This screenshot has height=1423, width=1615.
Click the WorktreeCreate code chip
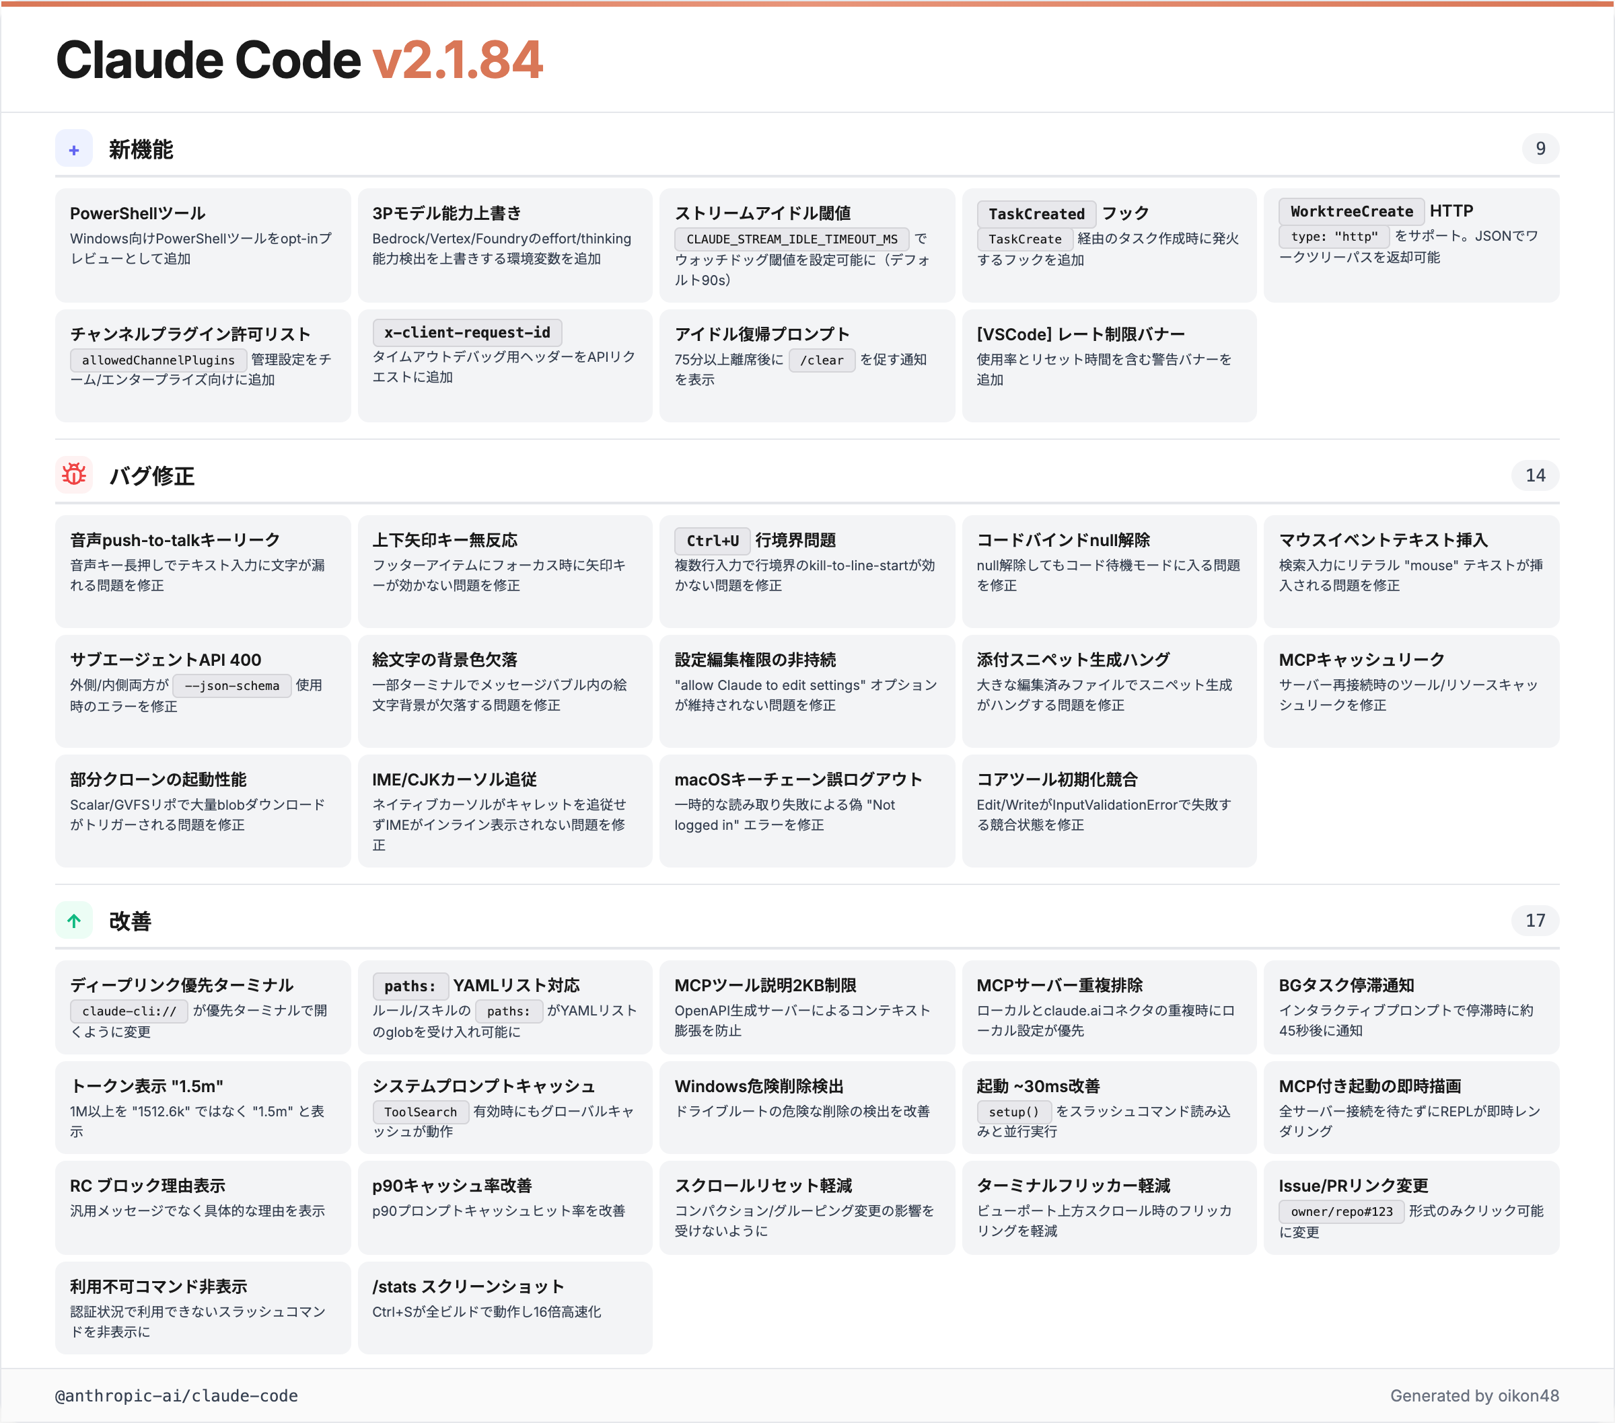[x=1351, y=212]
